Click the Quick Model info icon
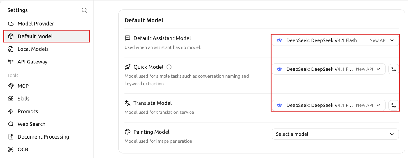 (x=169, y=67)
